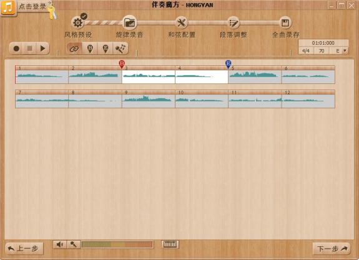Image resolution: width=359 pixels, height=260 pixels.
Task: Click the tempo 70 field
Action: pos(322,50)
